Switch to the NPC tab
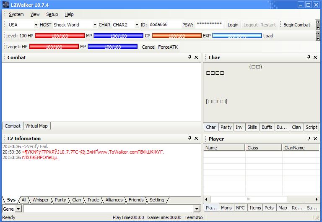This screenshot has width=322, height=222. pos(240,208)
